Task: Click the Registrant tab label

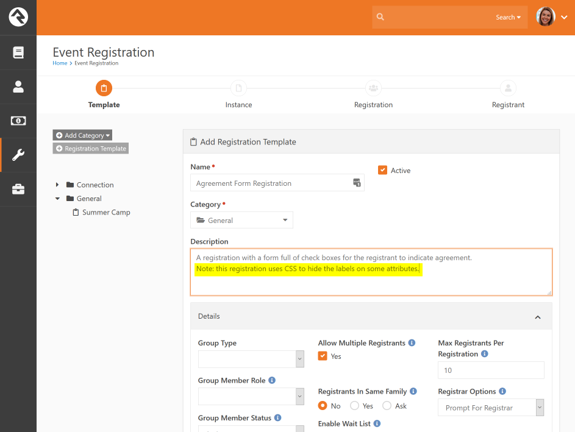Action: 509,105
